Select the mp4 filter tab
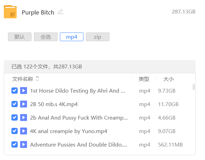The image size is (205, 160). coord(72,37)
